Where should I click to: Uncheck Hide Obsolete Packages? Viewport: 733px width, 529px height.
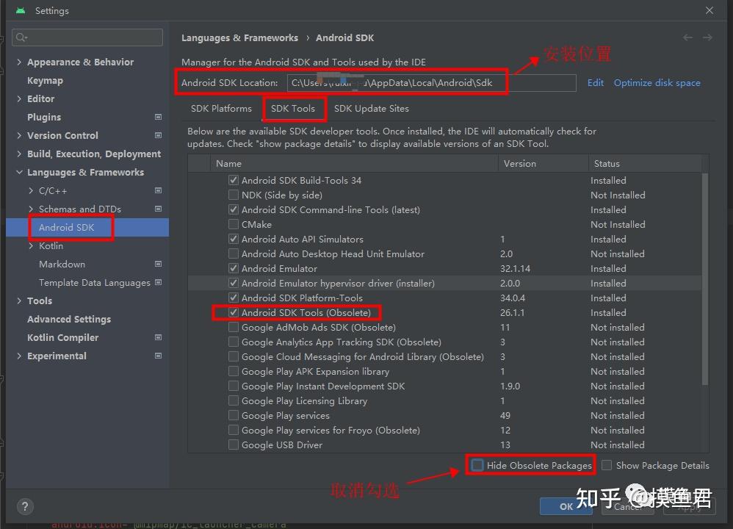tap(477, 465)
